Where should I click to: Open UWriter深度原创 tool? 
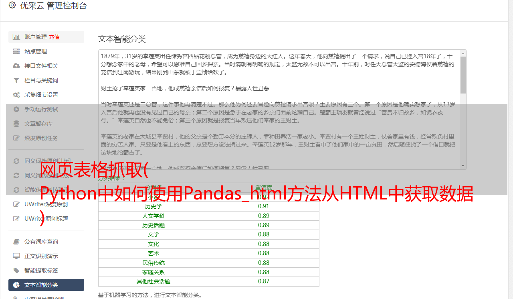tap(46, 204)
